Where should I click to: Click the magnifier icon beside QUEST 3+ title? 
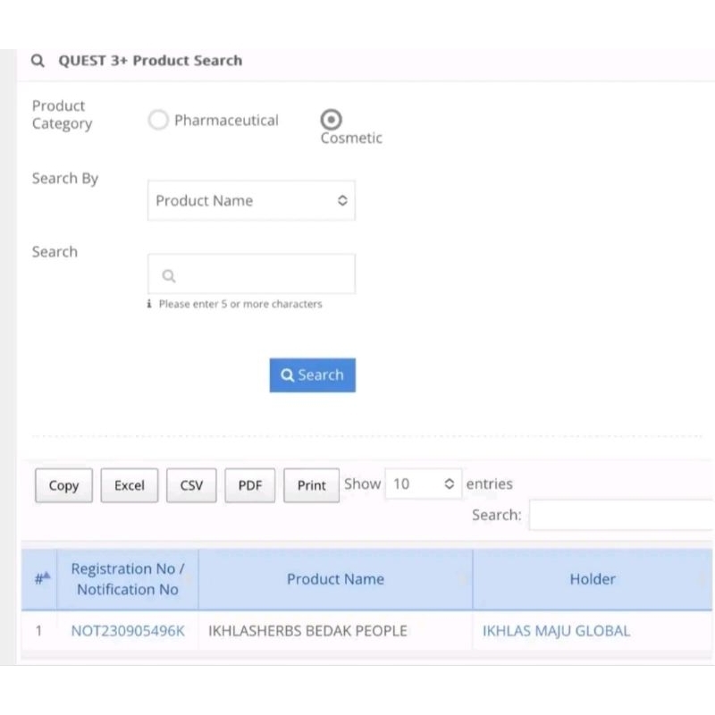pos(38,61)
